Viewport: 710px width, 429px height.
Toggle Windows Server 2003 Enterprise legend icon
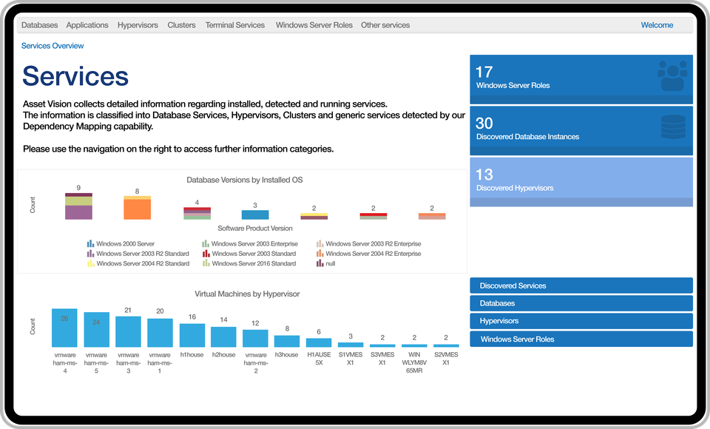coord(206,244)
